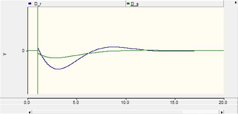Click the blue D_r legend color square

pos(30,3)
